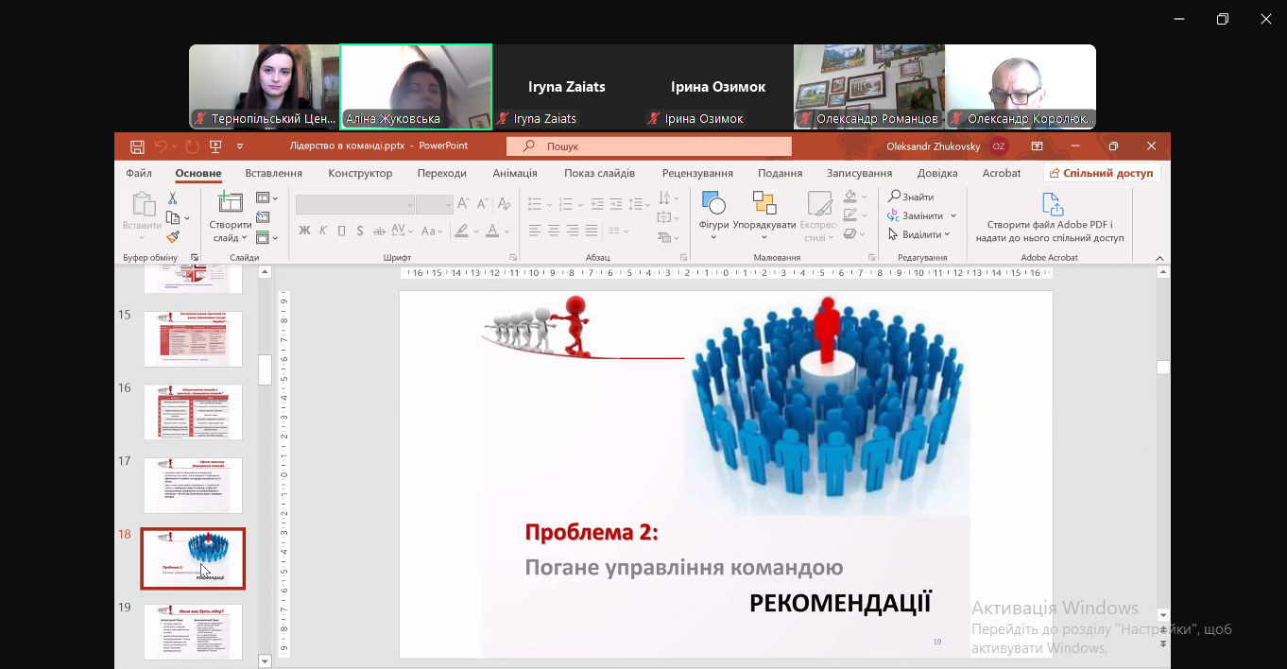Image resolution: width=1287 pixels, height=669 pixels.
Task: Toggle strikethrough formatting
Action: point(379,231)
